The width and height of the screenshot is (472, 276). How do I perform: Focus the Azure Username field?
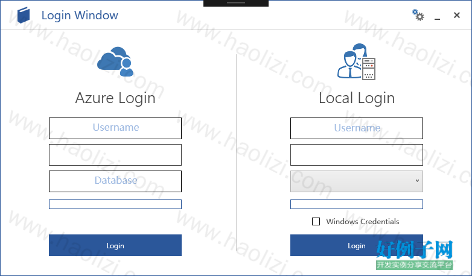click(115, 128)
